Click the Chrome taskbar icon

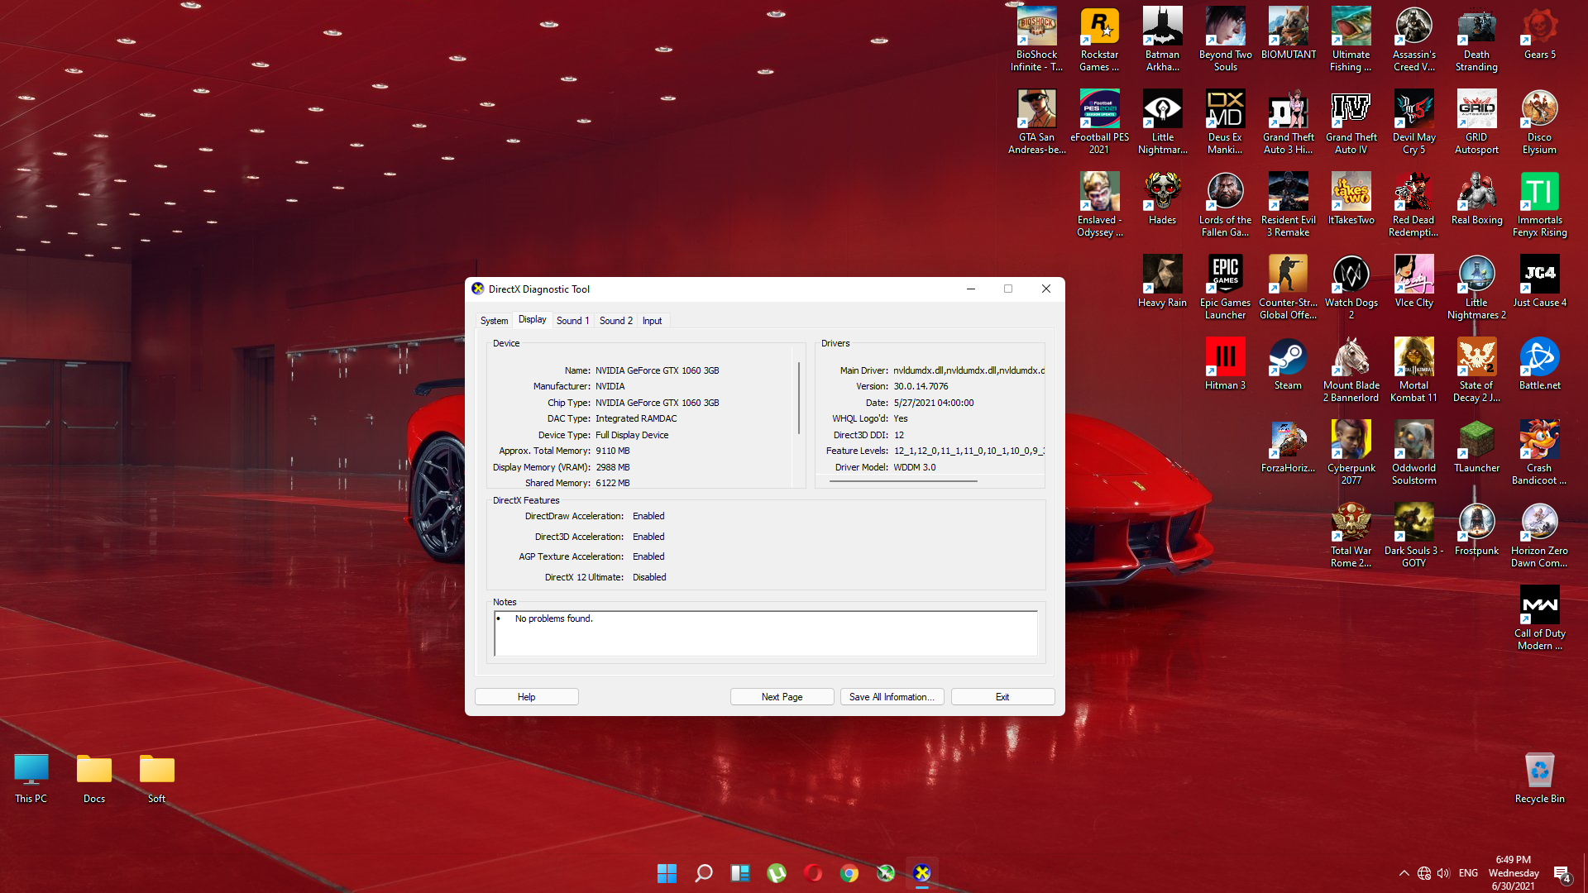(849, 873)
